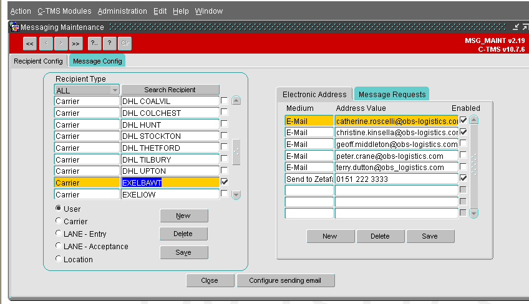Enable the peter.crane email address
The image size is (529, 304).
tap(463, 155)
